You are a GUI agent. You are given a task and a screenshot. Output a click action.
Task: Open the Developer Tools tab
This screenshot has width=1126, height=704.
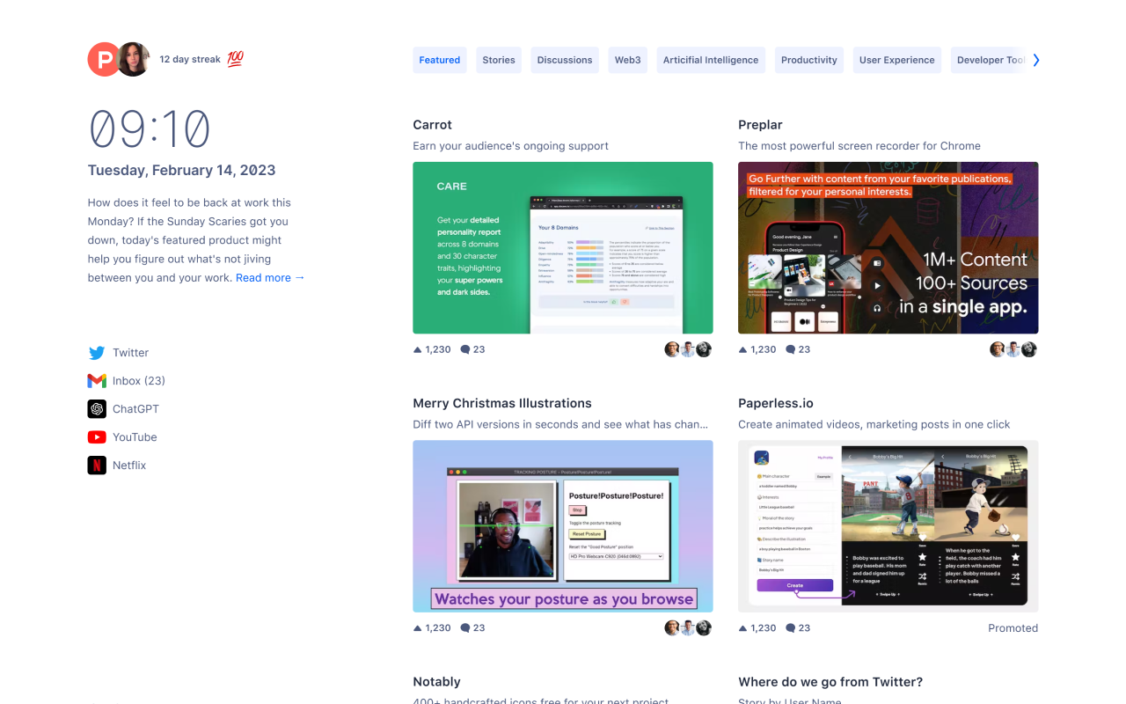click(x=990, y=60)
